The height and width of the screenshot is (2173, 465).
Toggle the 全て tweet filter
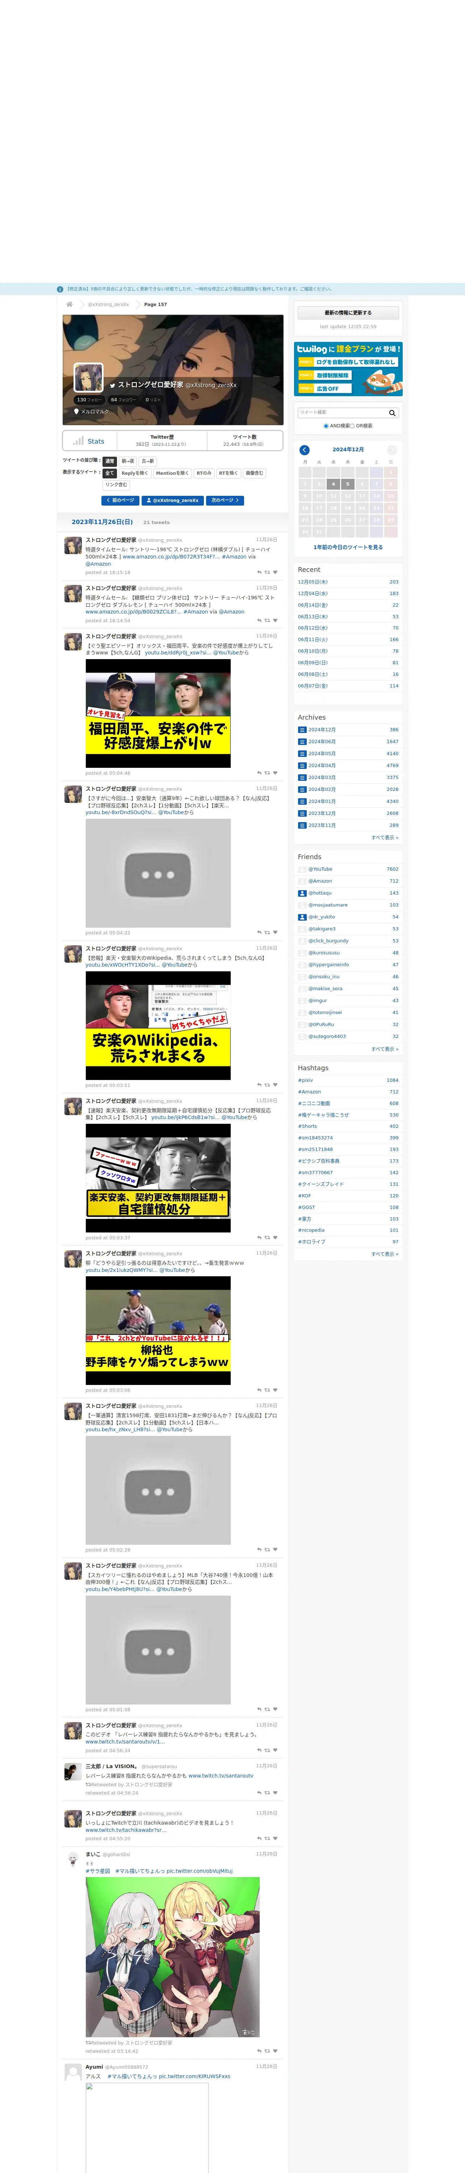[x=110, y=473]
